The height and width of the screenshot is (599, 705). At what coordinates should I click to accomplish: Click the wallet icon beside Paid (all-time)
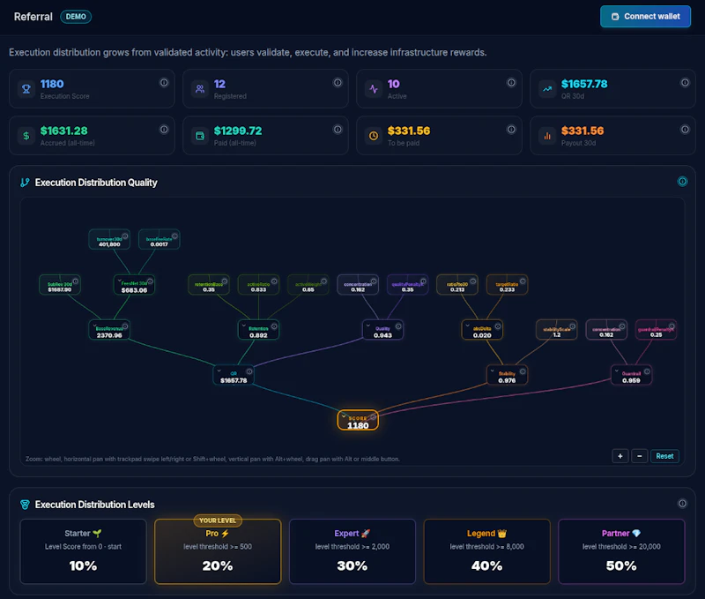point(200,136)
